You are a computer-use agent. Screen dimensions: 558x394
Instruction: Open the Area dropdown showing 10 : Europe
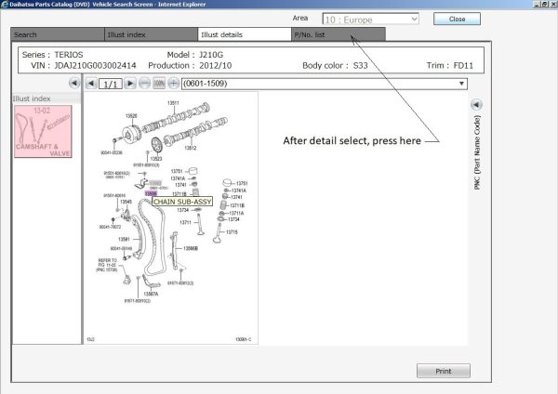tap(370, 20)
